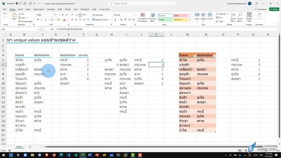Click the Cut scissors button
Viewport: 281px width, 158px height.
(21, 14)
